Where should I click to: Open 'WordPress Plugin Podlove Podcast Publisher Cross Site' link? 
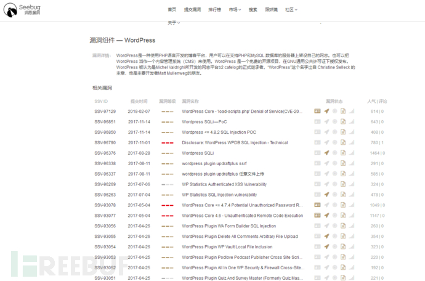coord(242,257)
